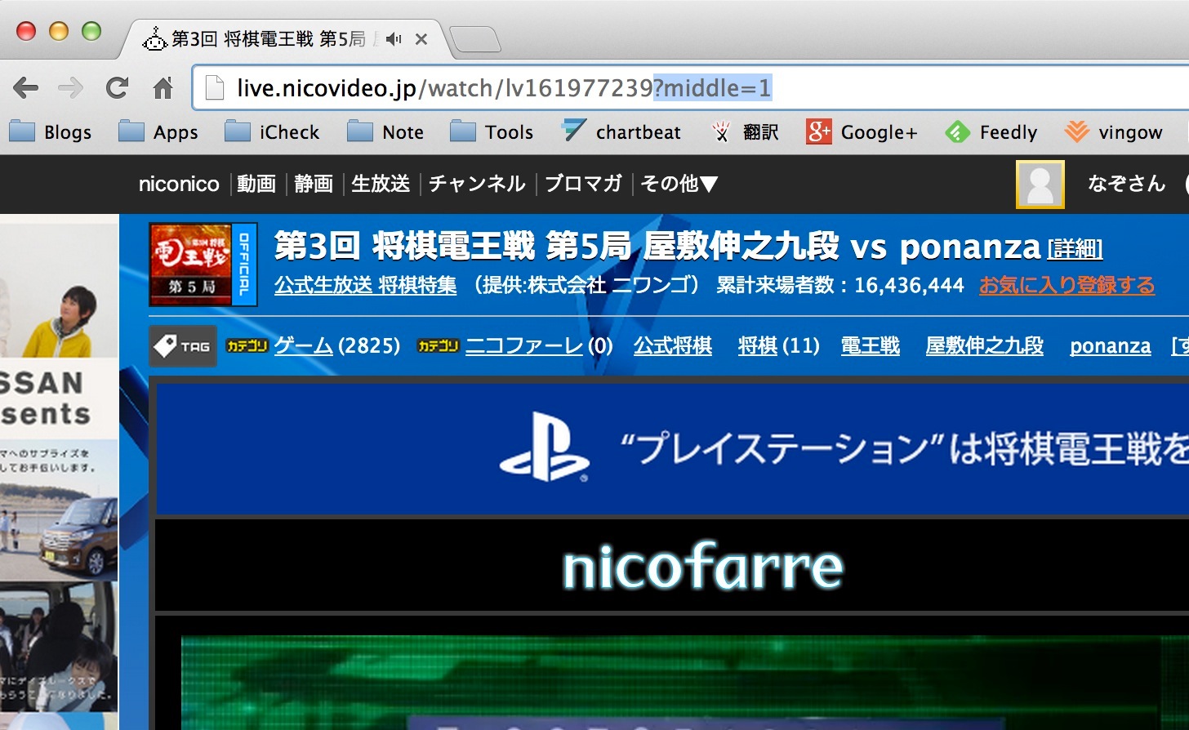Open the ニコファーレ category tag
Image resolution: width=1189 pixels, height=730 pixels.
coord(523,346)
